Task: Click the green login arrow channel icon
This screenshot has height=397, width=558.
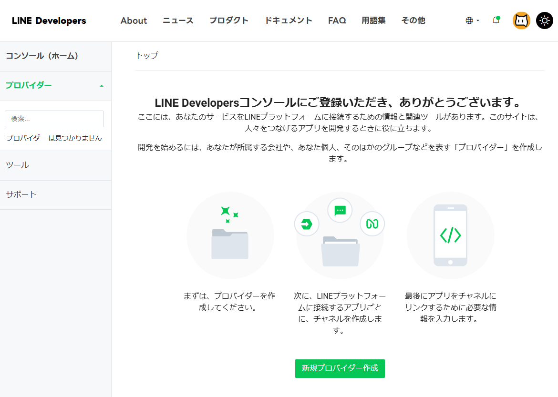Action: [x=306, y=224]
